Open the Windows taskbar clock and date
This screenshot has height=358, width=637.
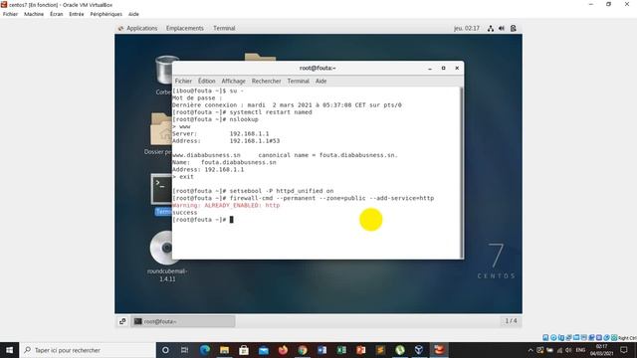601,350
